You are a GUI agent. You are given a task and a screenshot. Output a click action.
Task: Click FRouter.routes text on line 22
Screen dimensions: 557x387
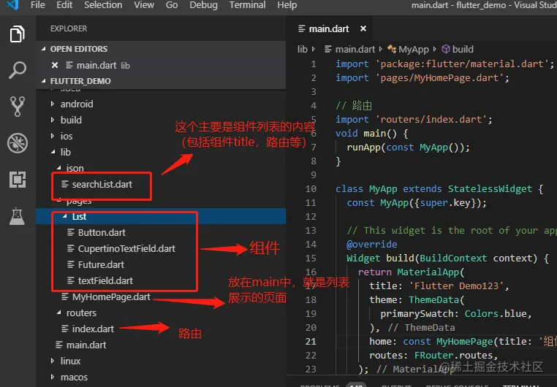pyautogui.click(x=453, y=355)
